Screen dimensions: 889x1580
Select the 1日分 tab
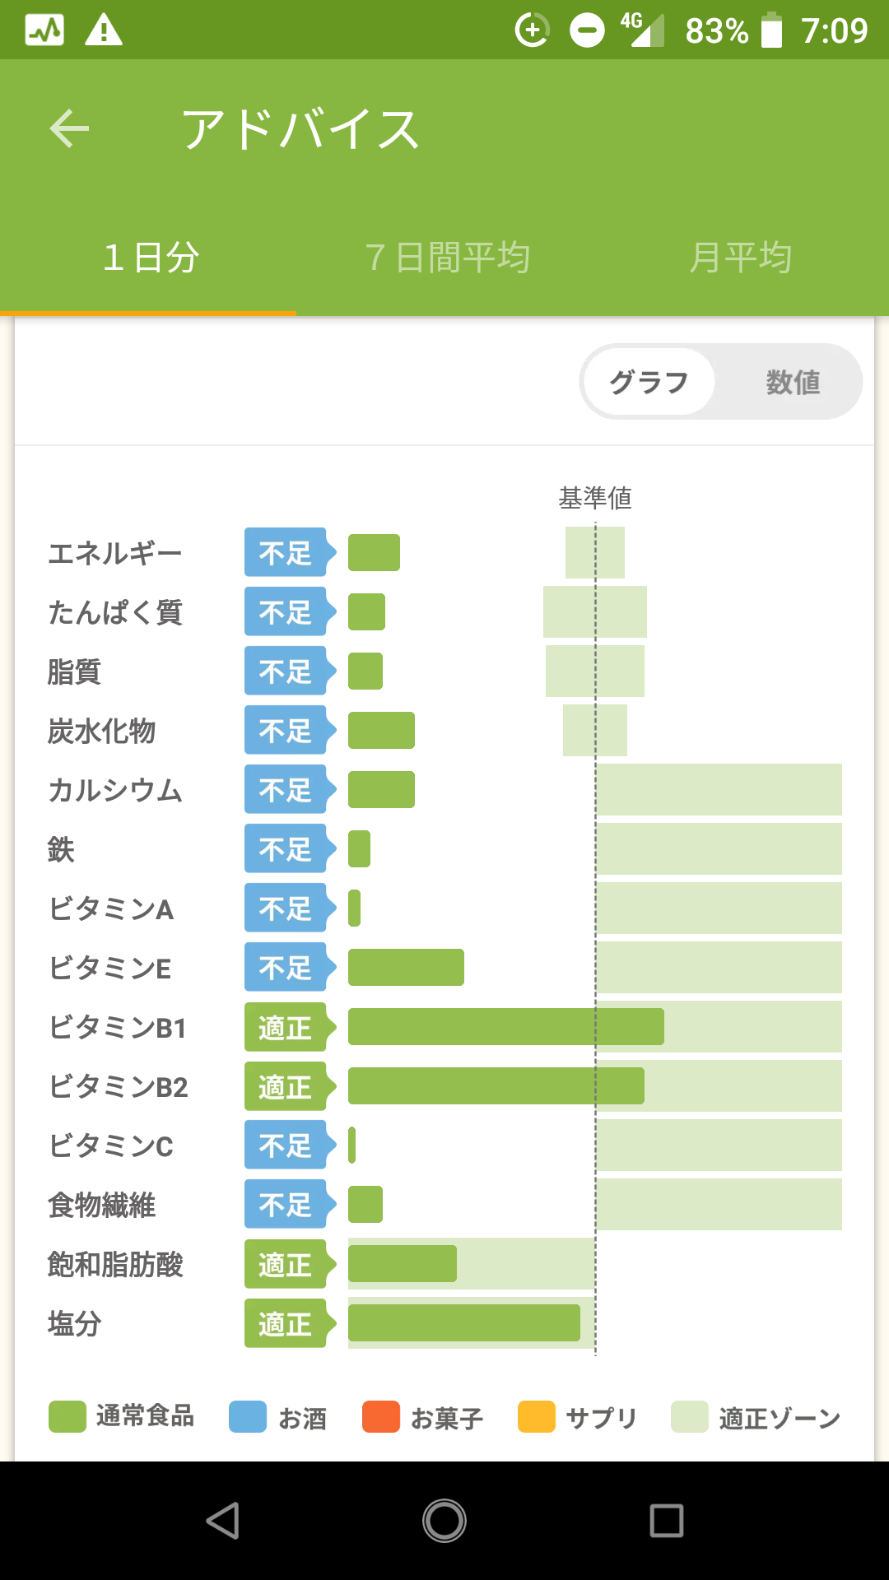coord(150,258)
